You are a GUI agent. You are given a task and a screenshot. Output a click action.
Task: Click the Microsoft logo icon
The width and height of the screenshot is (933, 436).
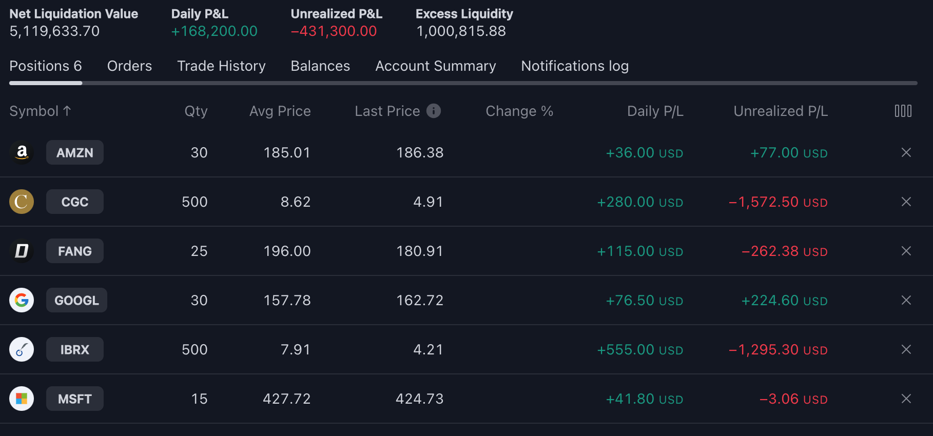22,399
